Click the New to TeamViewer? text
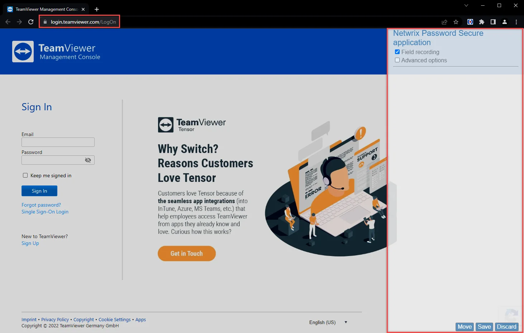 (44, 236)
